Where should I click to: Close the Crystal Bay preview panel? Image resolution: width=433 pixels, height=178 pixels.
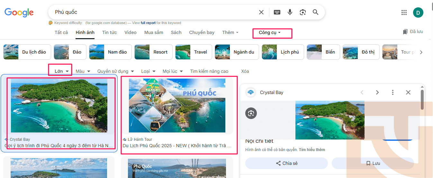coord(408,92)
